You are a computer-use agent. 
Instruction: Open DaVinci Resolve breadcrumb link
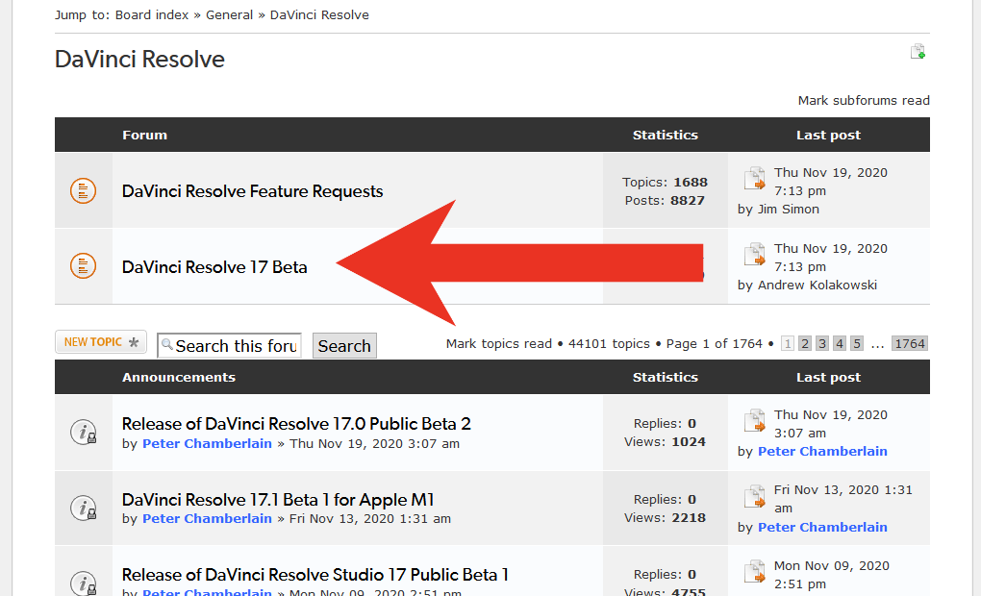tap(319, 15)
